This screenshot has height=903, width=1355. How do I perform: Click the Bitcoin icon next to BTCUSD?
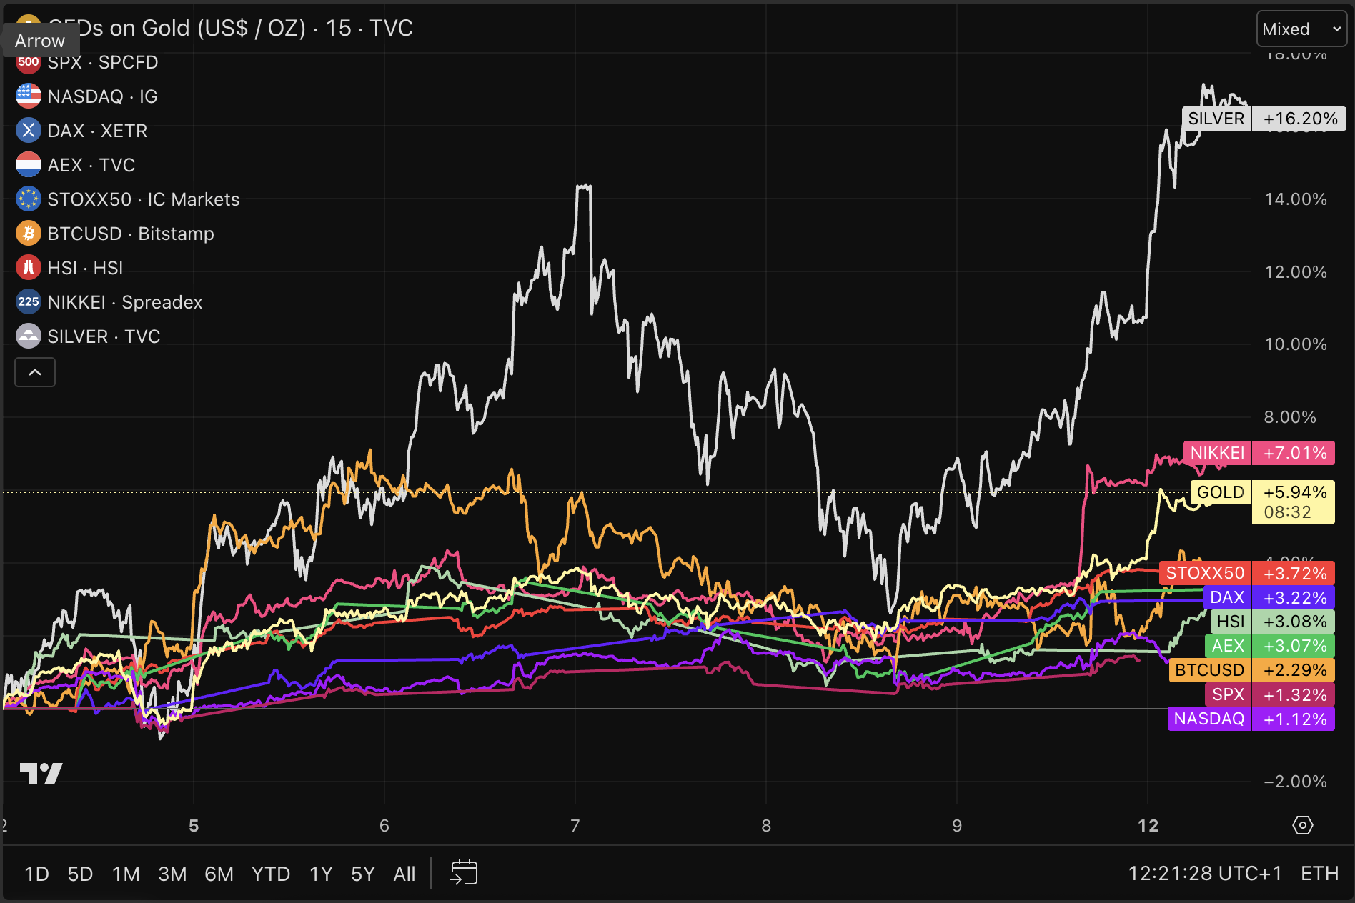29,234
